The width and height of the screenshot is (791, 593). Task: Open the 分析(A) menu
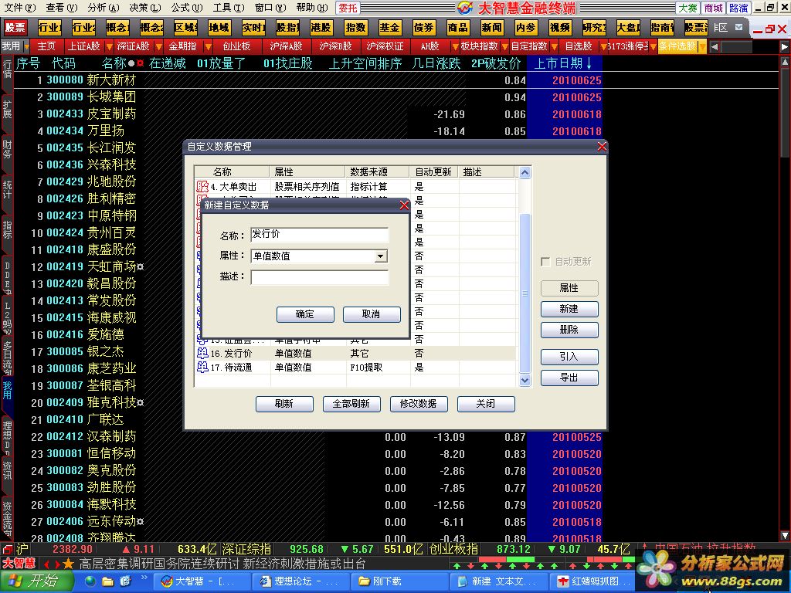pos(103,8)
